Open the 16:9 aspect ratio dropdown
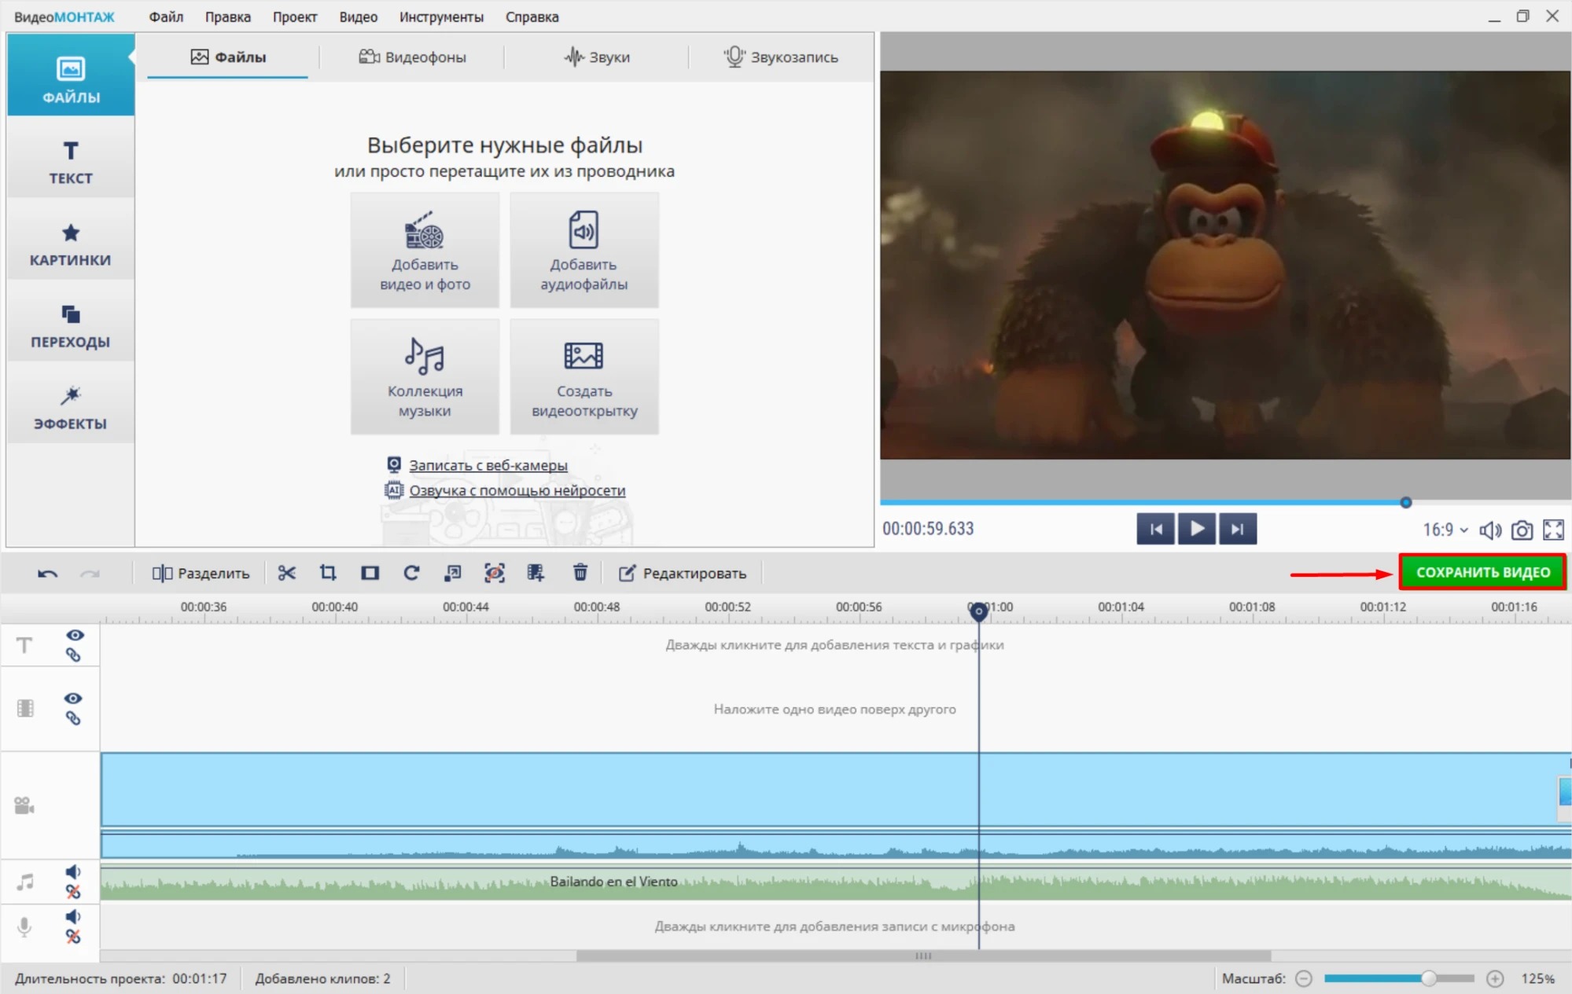Image resolution: width=1572 pixels, height=994 pixels. click(x=1445, y=530)
